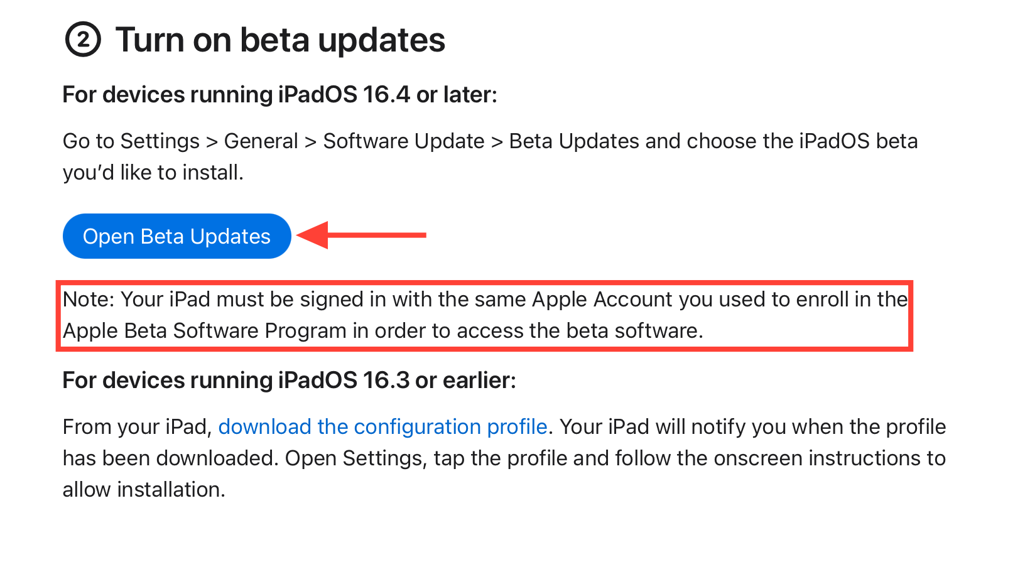This screenshot has width=1030, height=562.
Task: Click the word General in the navigation path
Action: (261, 141)
